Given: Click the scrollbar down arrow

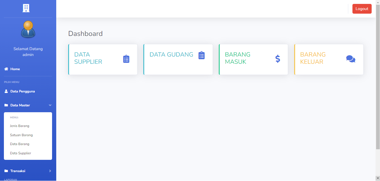Looking at the screenshot, I should pos(378,178).
